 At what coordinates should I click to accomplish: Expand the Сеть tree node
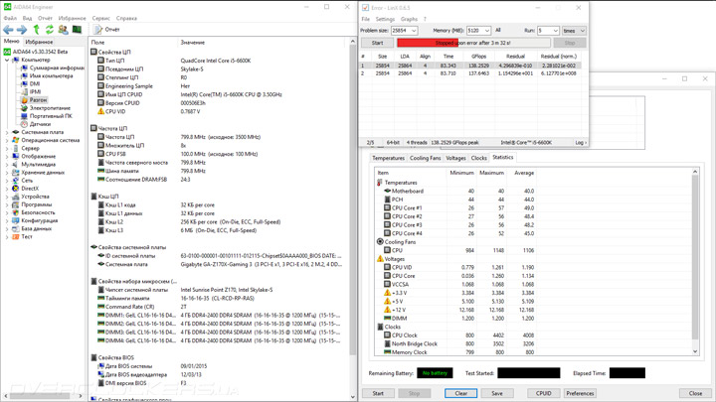7,181
